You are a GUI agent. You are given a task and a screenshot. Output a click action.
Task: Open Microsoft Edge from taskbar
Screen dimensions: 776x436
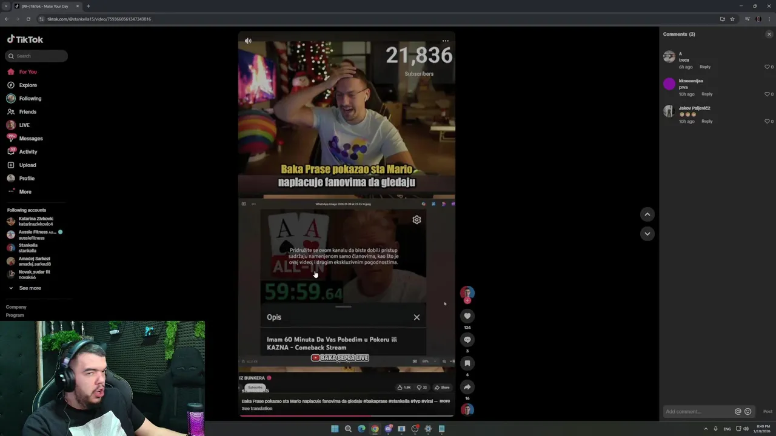361,429
